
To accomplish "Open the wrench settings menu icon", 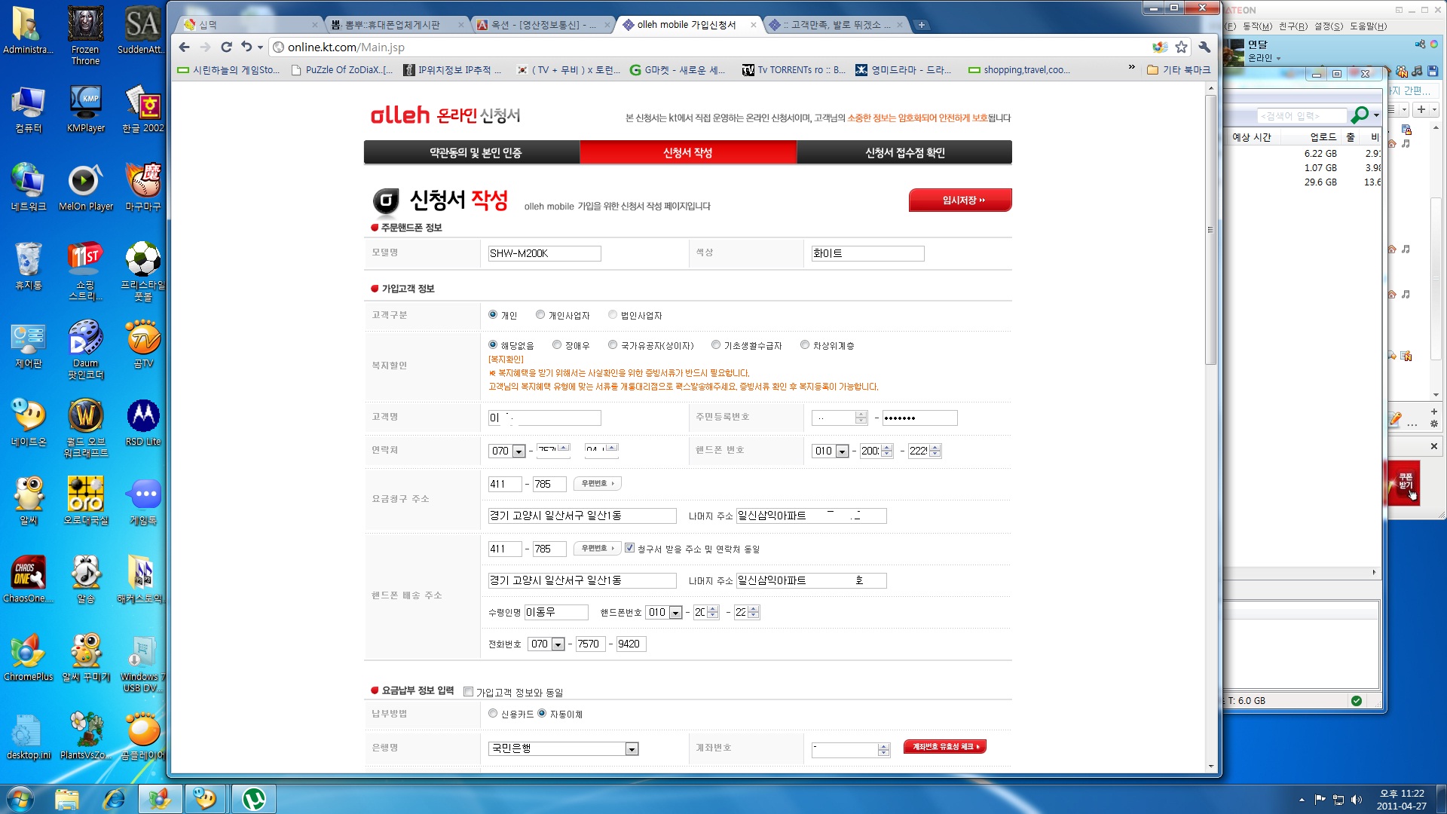I will [1204, 47].
